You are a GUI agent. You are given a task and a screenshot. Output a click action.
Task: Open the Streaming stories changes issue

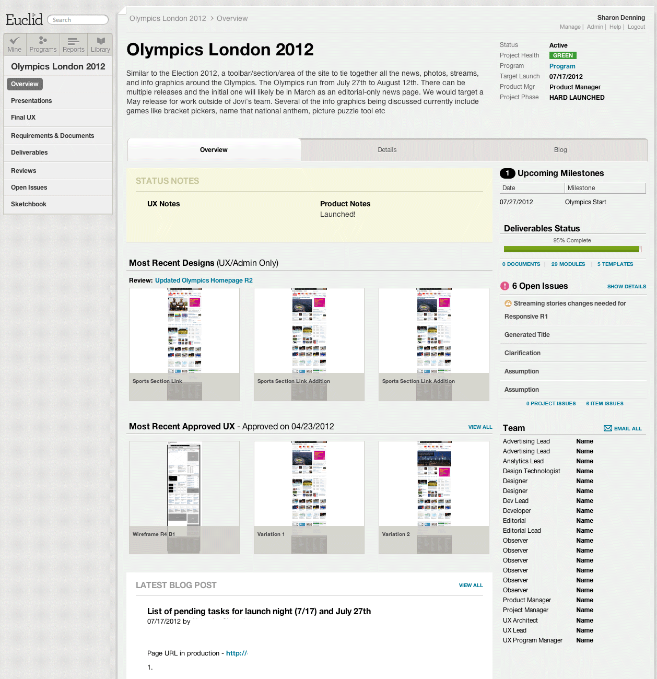click(x=565, y=310)
